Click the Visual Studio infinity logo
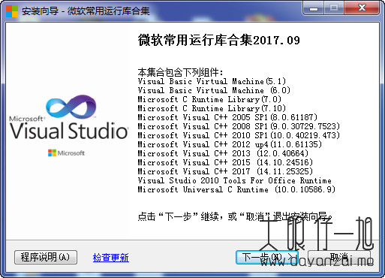 [71, 107]
